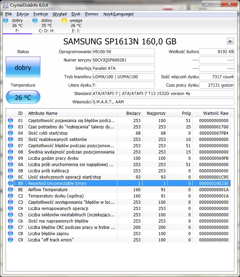240x277 pixels.
Task: Select the Liczba godzin pracy dysku row
Action: [118, 158]
